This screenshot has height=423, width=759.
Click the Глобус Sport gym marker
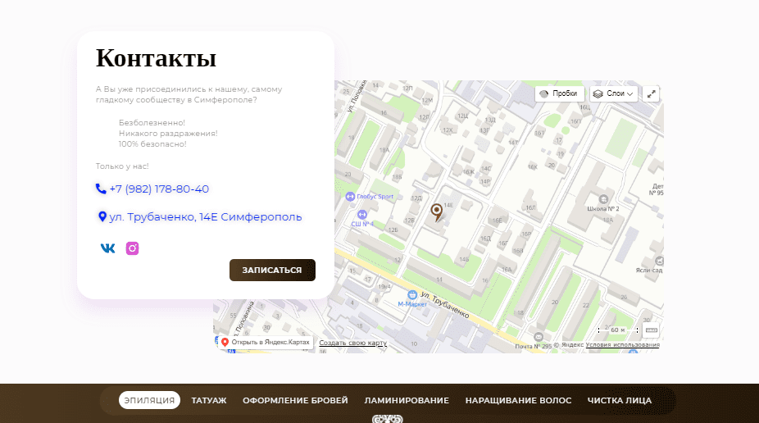coord(351,197)
